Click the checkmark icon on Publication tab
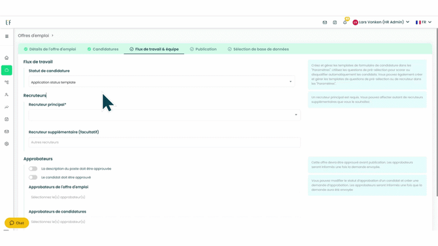 (192, 49)
